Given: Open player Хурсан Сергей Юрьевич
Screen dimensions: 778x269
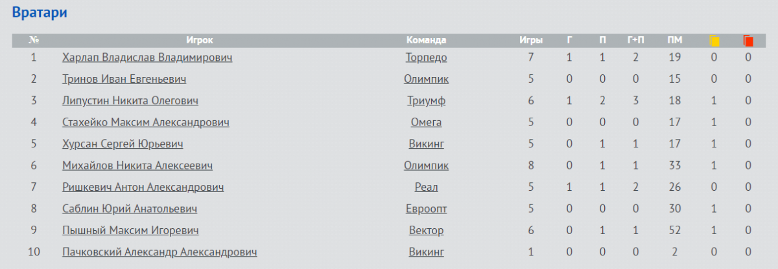Looking at the screenshot, I should [x=123, y=144].
